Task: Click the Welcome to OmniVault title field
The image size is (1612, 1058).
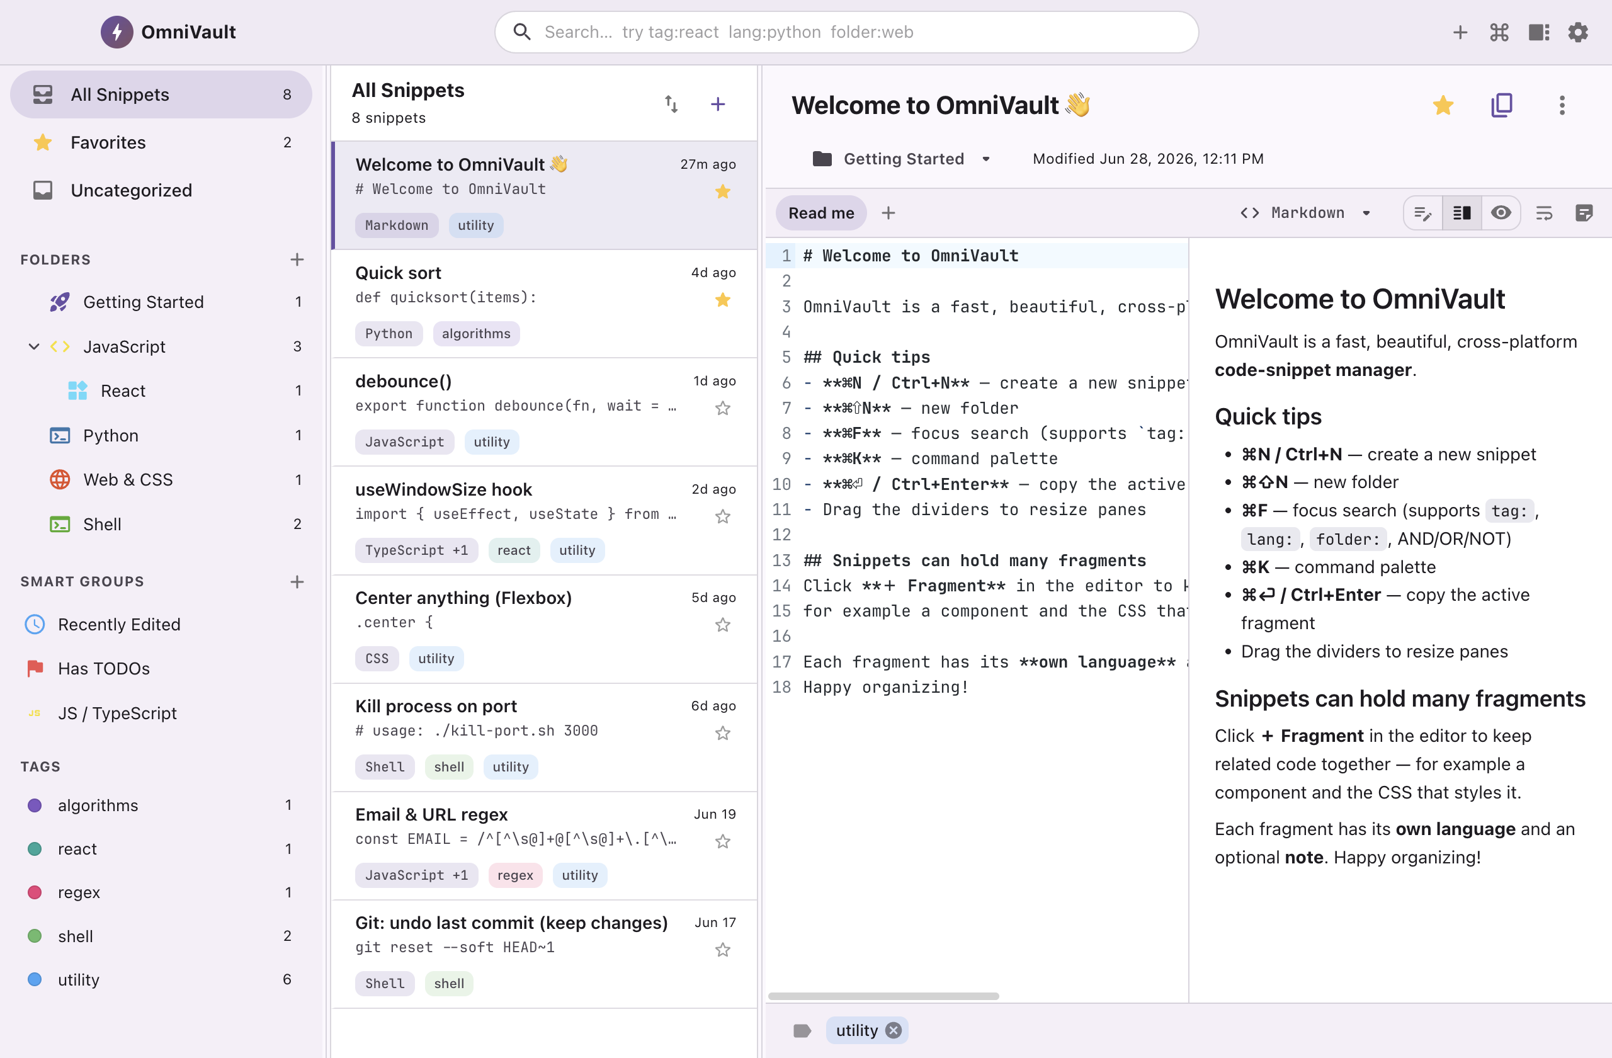Action: (x=941, y=105)
